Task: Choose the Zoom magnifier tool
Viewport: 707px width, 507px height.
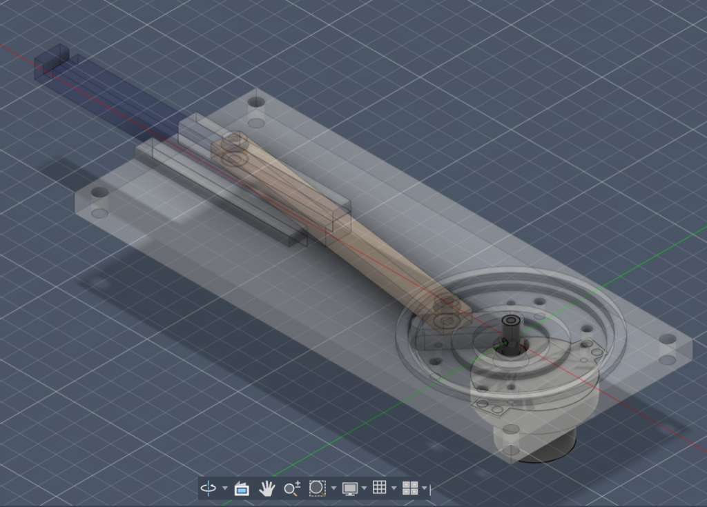Action: [291, 488]
